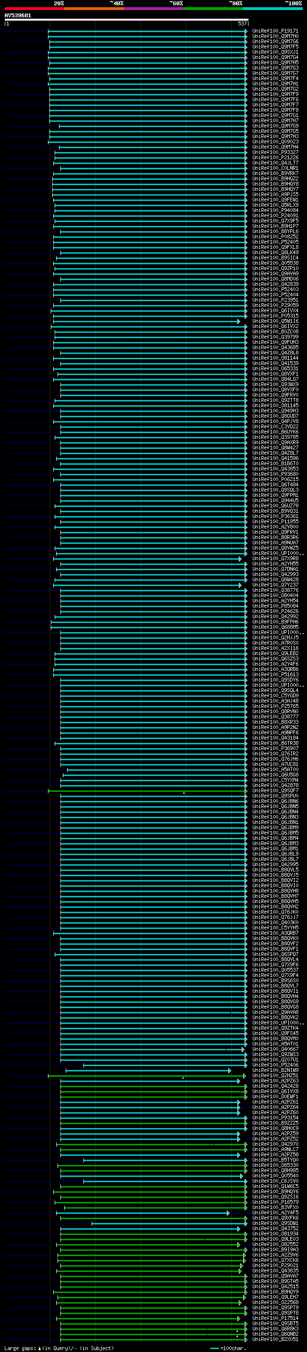The image size is (307, 1352).
Task: Click hit label UniRef100_Q4JLT7
Action: pos(275,163)
